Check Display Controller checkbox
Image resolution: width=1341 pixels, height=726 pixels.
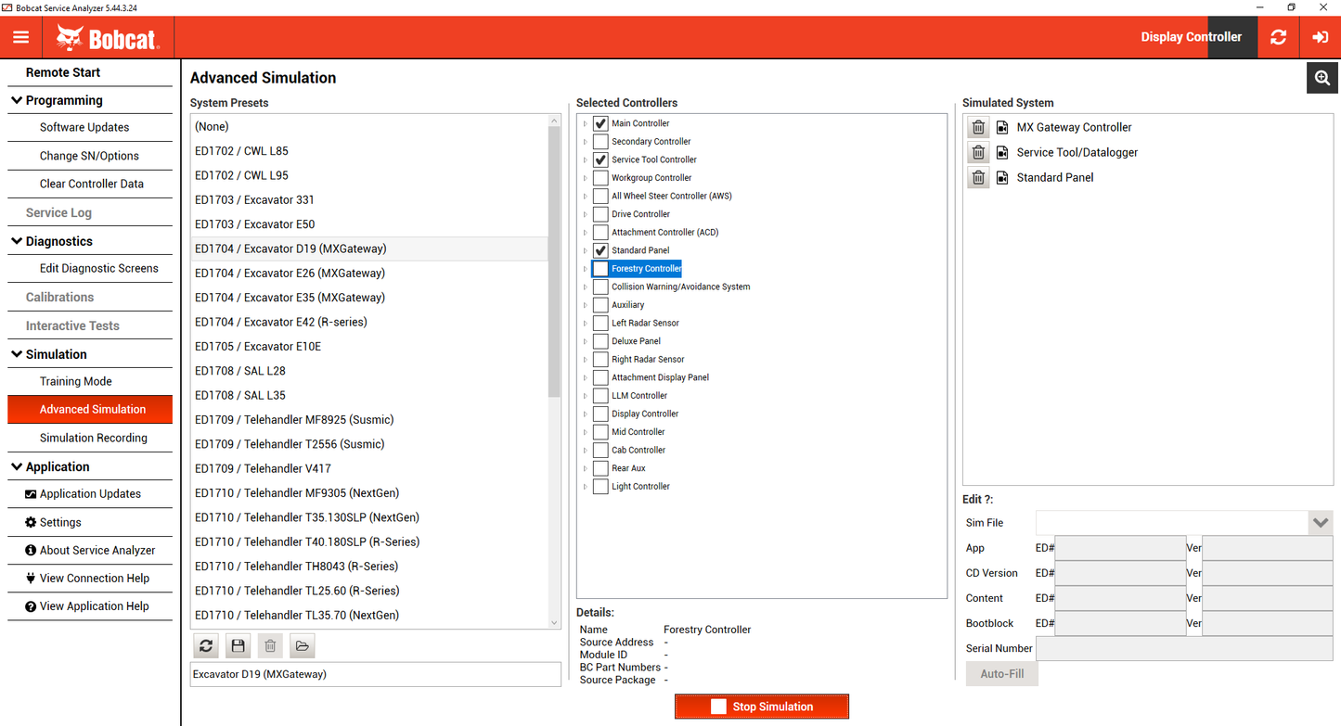[600, 414]
